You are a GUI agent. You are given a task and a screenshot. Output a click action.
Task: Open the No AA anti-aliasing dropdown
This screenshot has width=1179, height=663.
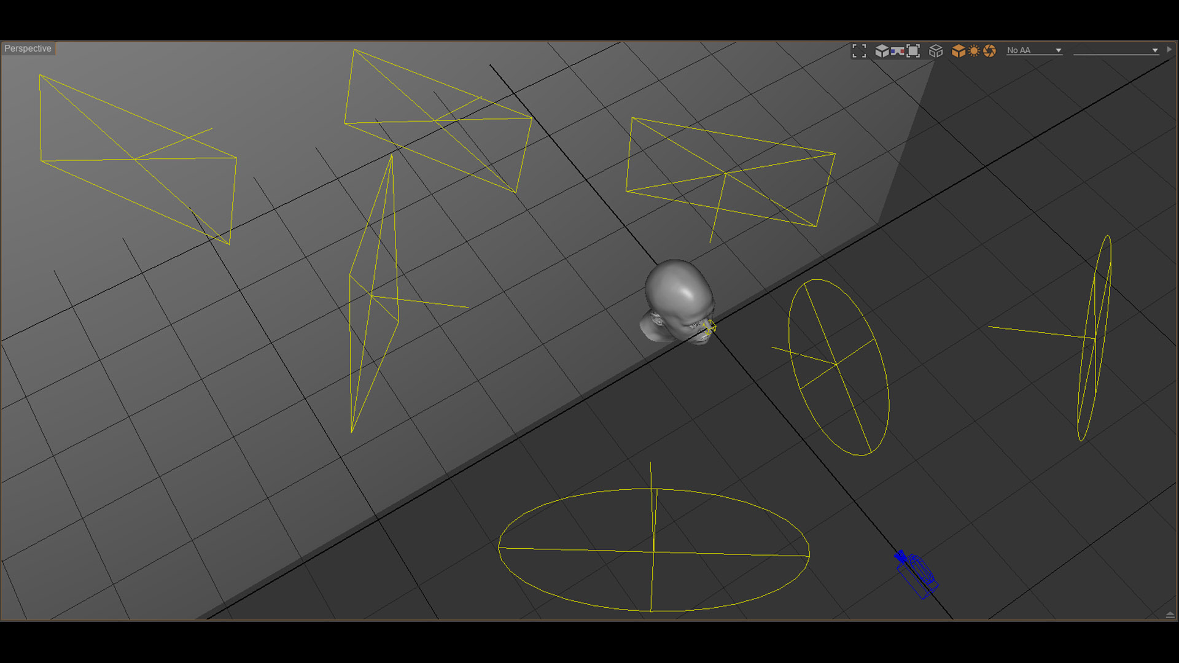1035,50
